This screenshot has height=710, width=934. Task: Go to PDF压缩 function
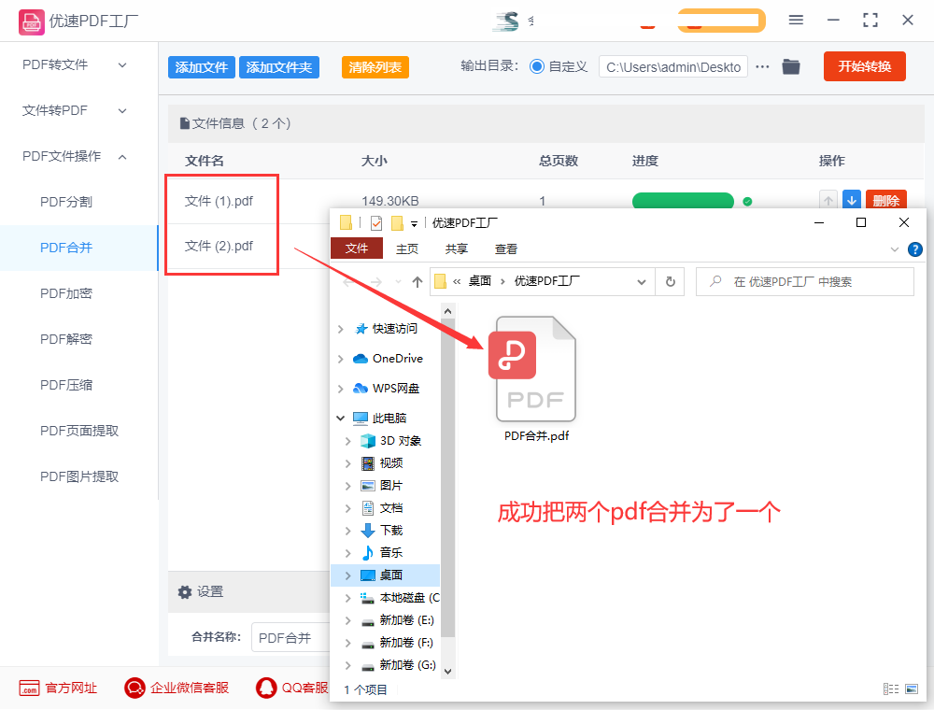pos(66,386)
